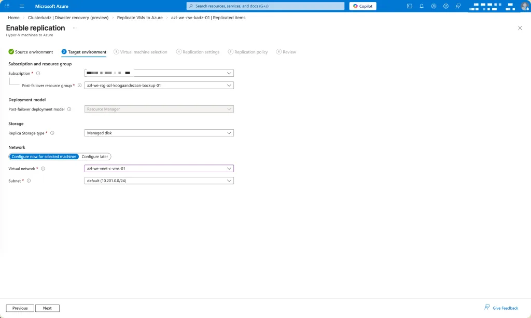531x318 pixels.
Task: Open the notifications bell
Action: [422, 6]
